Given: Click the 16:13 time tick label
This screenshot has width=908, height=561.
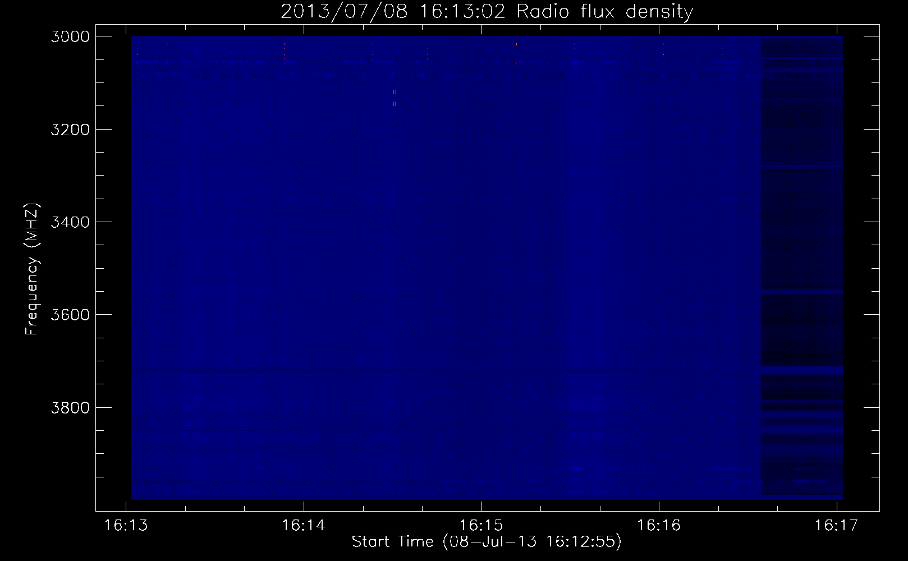Looking at the screenshot, I should (x=126, y=525).
